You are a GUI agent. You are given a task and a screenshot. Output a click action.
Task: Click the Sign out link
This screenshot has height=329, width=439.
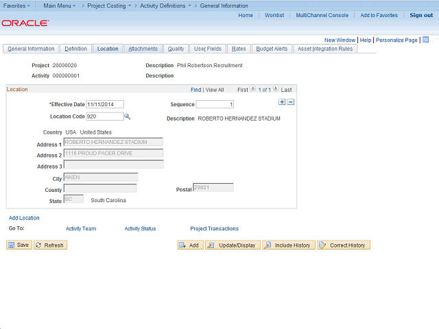pos(421,15)
